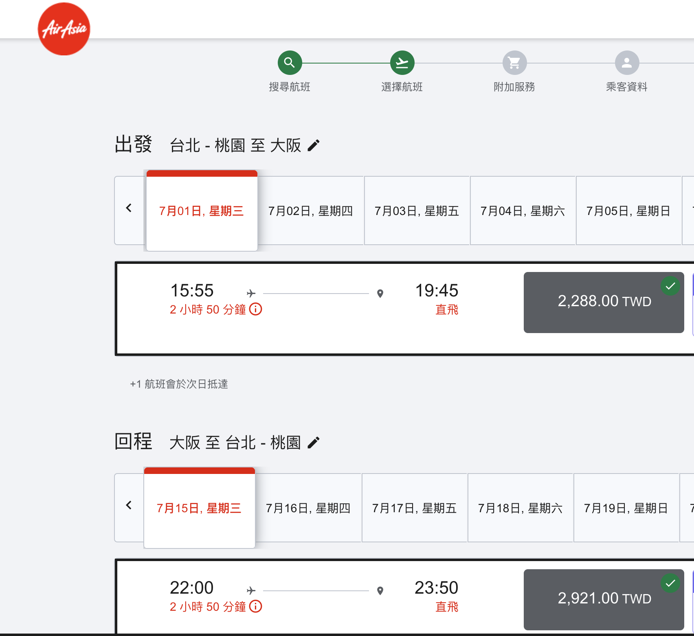
Task: Open the passenger details step icon
Action: point(627,63)
